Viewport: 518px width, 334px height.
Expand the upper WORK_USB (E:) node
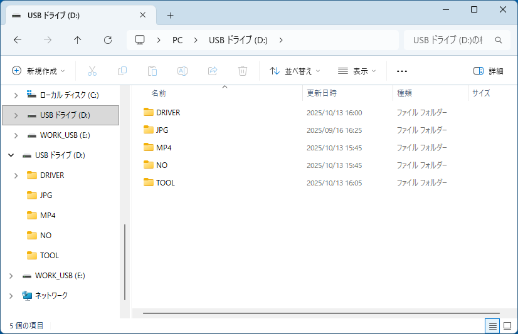[x=16, y=135]
